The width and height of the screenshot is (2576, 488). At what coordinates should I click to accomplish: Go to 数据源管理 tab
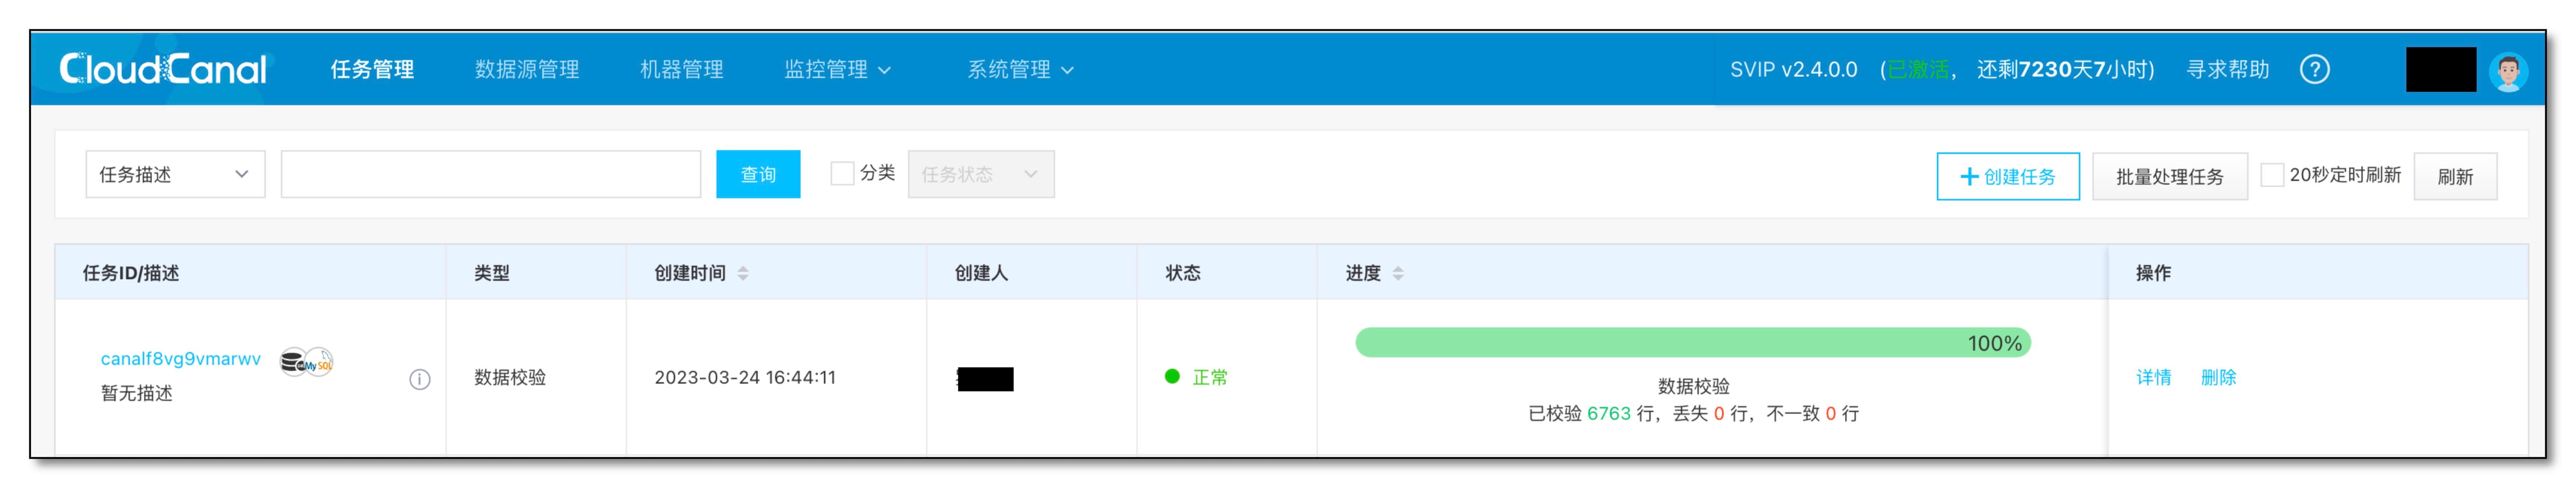click(x=527, y=69)
